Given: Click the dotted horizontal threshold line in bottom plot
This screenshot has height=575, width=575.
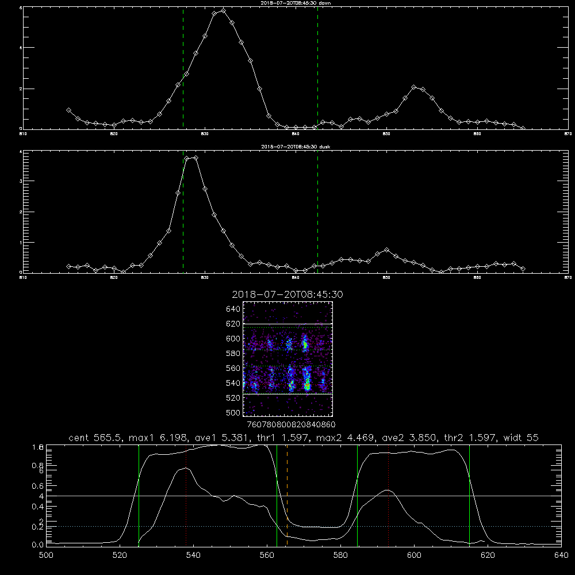Looking at the screenshot, I should (x=304, y=526).
